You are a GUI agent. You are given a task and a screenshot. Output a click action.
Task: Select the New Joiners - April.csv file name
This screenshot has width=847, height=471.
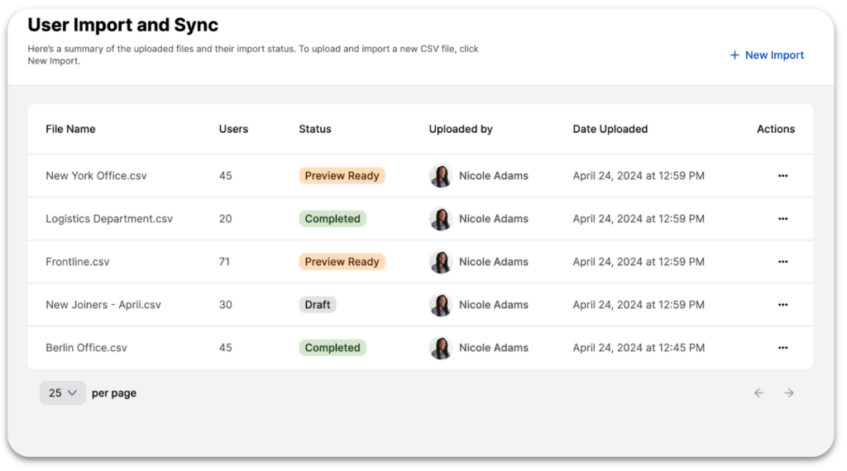[103, 305]
